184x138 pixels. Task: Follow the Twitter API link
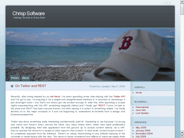click(x=119, y=96)
